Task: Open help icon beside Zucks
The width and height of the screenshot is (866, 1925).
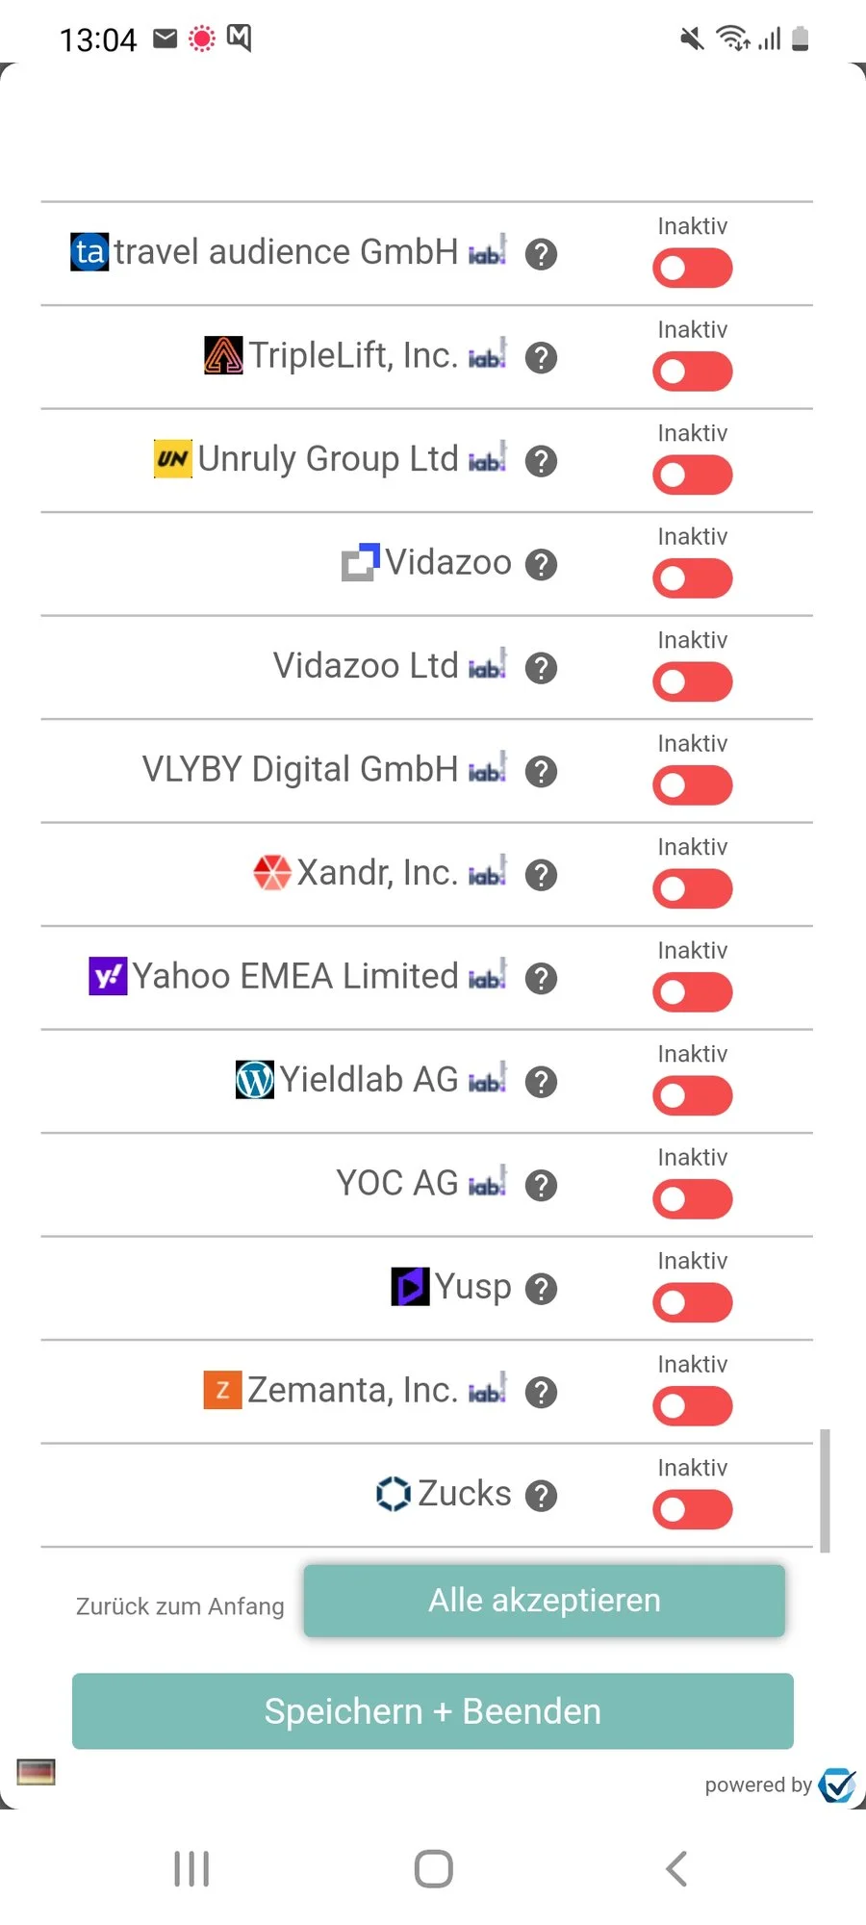Action: click(541, 1496)
